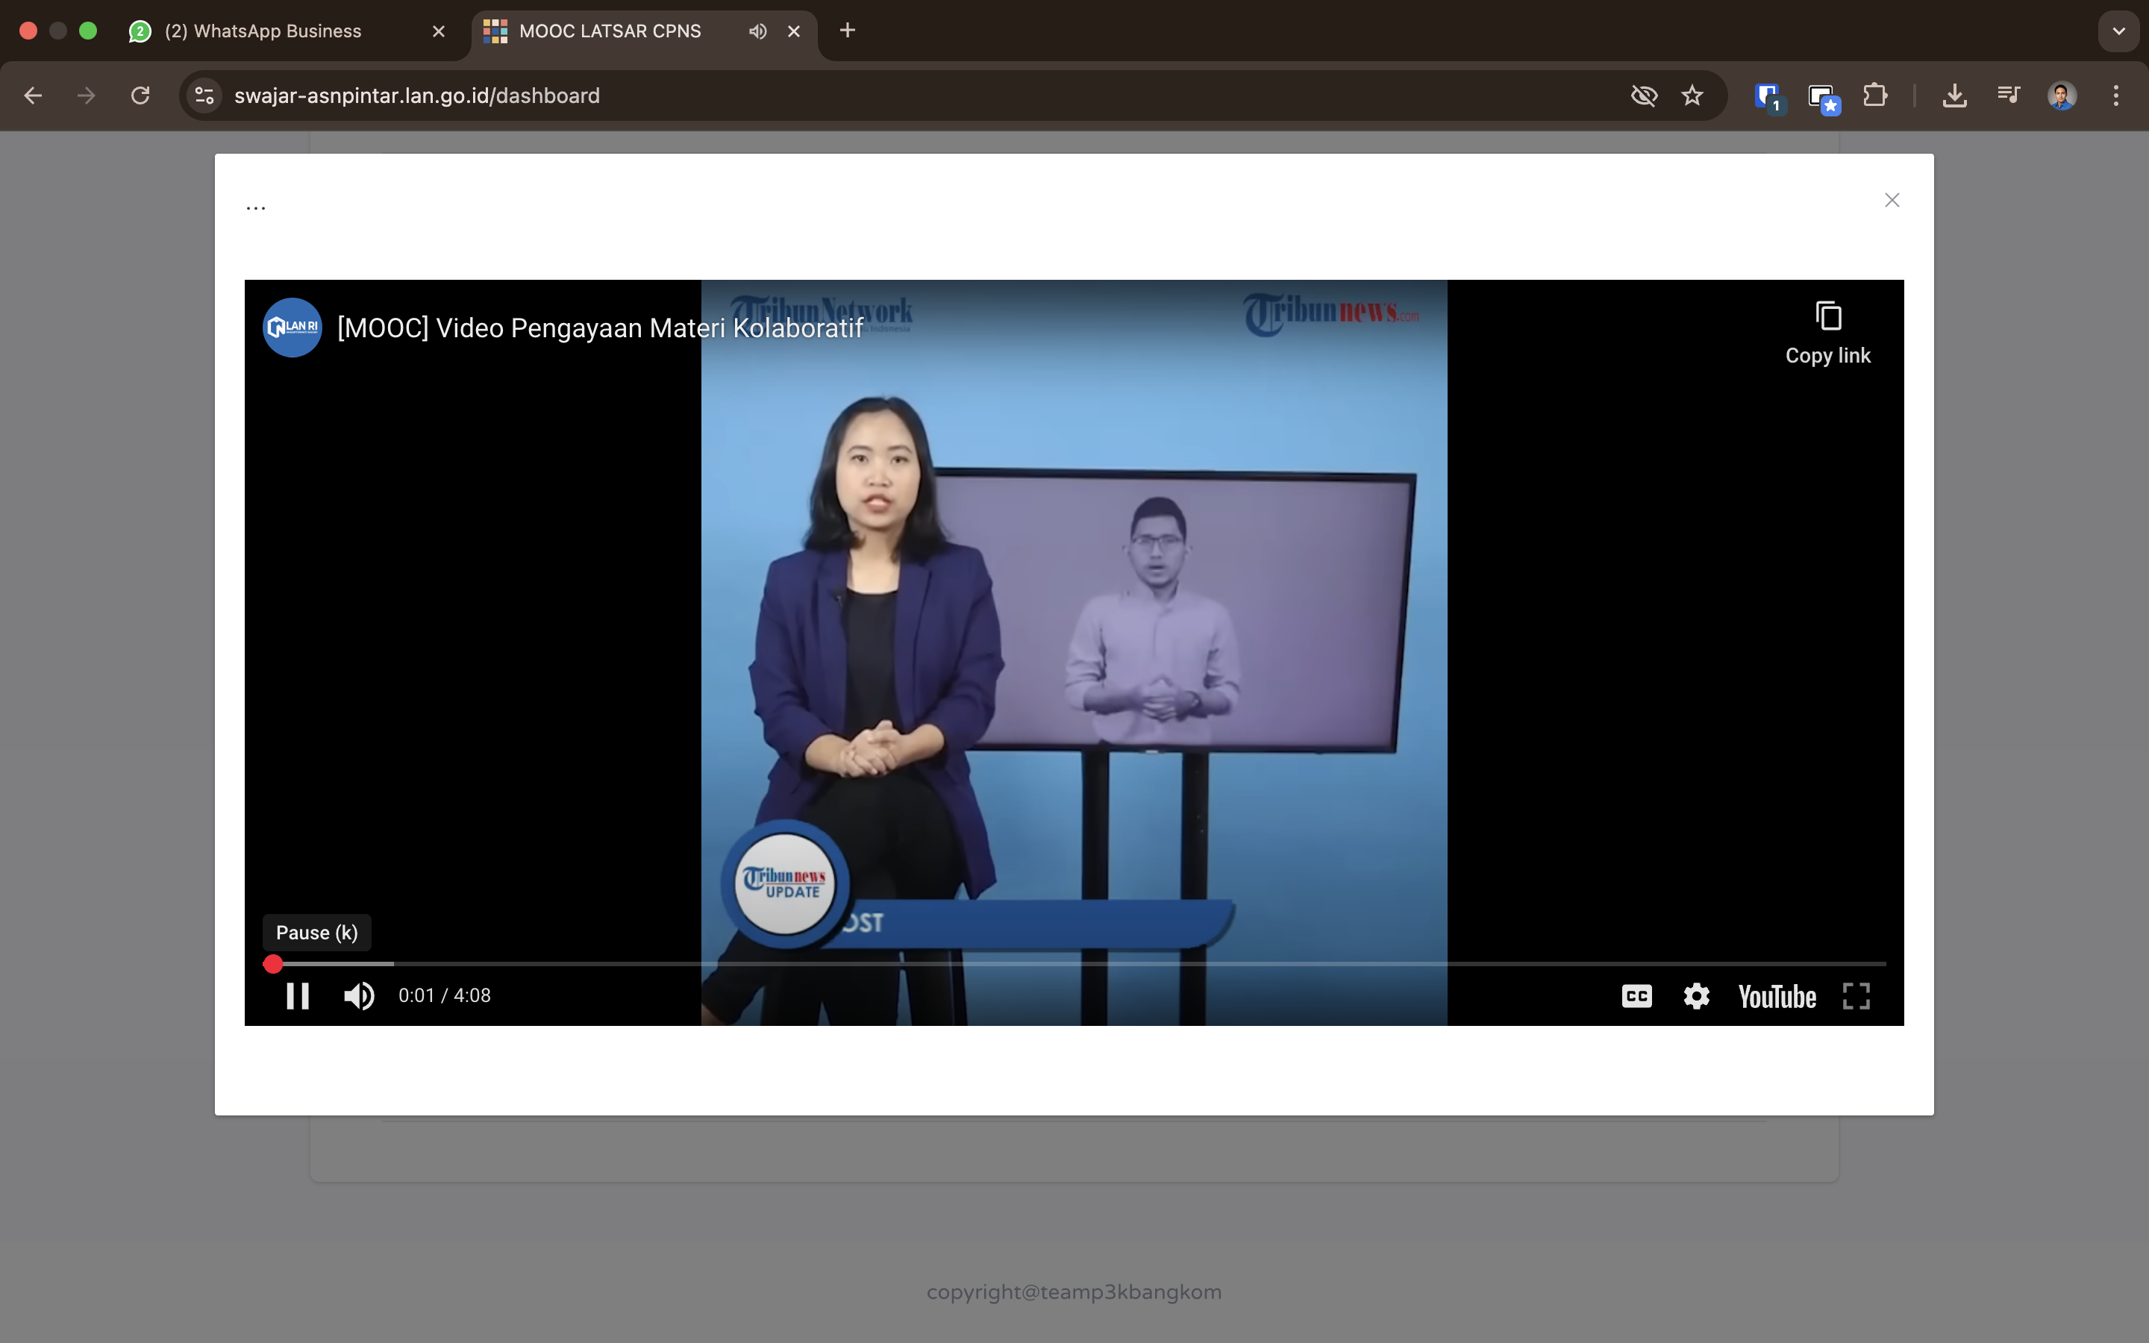Viewport: 2149px width, 1343px height.
Task: Bookmark this page with star icon
Action: (1692, 96)
